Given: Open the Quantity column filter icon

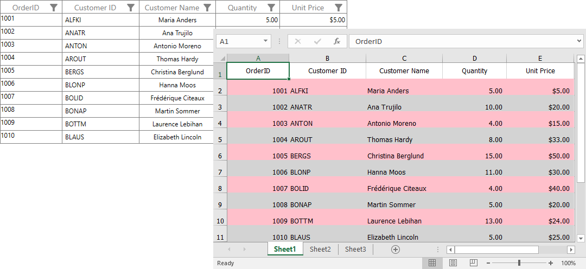Looking at the screenshot, I should (271, 8).
